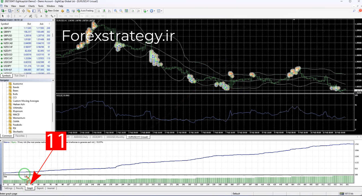
Task: Open the Tools menu
Action: [41, 6]
